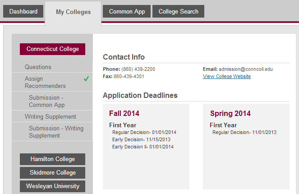Click Early Decision II- 01/01/2014 deadline

[143, 147]
